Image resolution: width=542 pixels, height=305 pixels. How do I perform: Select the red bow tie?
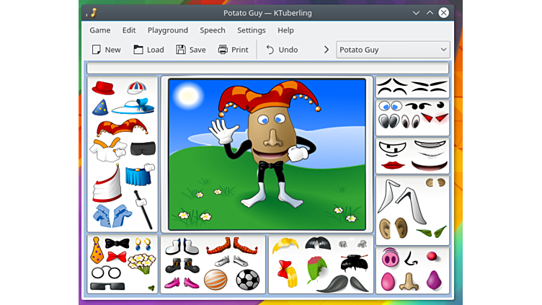(116, 257)
